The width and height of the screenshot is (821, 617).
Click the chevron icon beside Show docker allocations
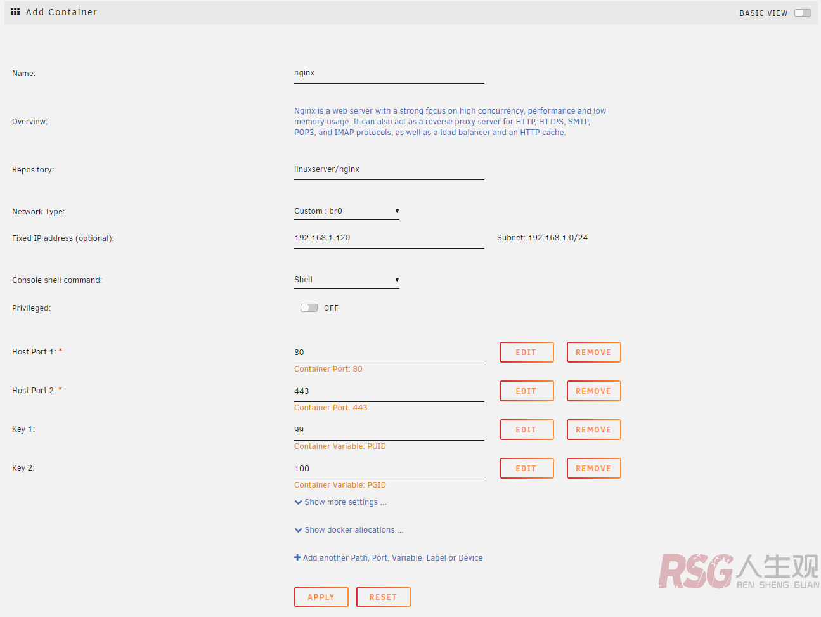click(x=298, y=530)
